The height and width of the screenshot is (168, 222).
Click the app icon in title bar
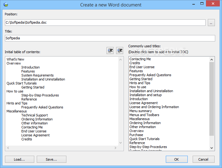pos(6,5)
